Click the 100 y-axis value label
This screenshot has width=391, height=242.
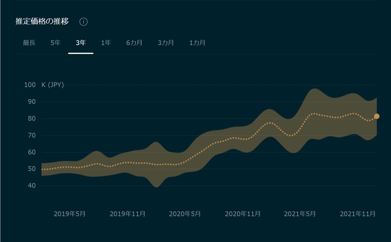(30, 85)
